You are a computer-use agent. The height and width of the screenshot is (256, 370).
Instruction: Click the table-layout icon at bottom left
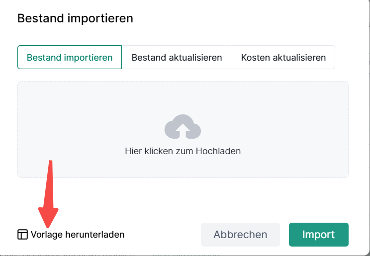[x=22, y=235]
